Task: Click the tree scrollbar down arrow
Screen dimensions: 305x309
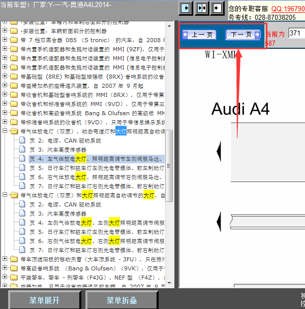Action: [x=169, y=283]
